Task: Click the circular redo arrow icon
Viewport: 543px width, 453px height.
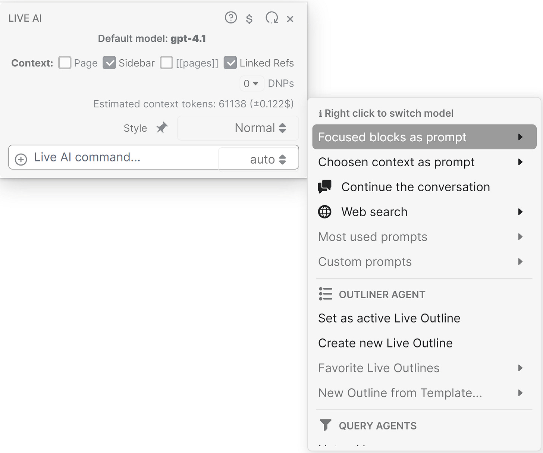Action: point(271,18)
